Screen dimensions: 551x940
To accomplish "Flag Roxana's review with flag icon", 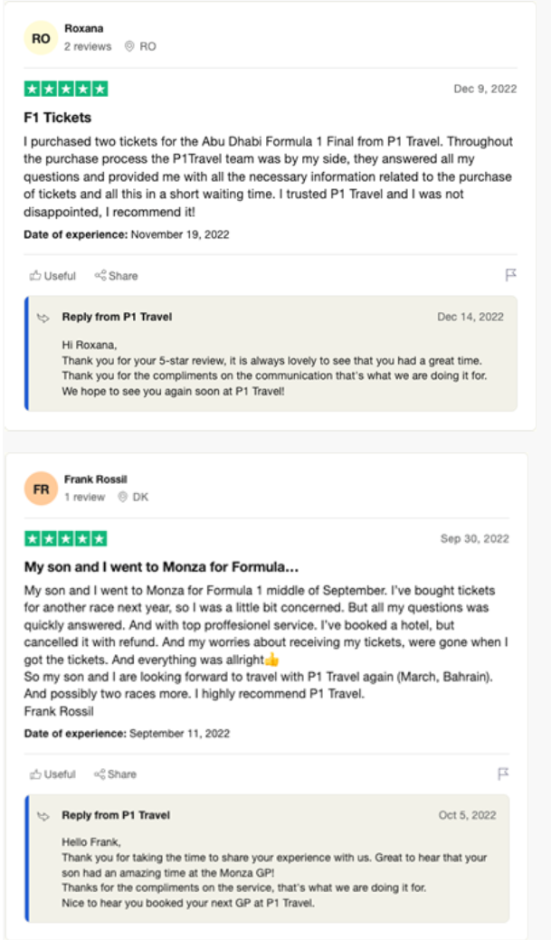I will (x=510, y=275).
